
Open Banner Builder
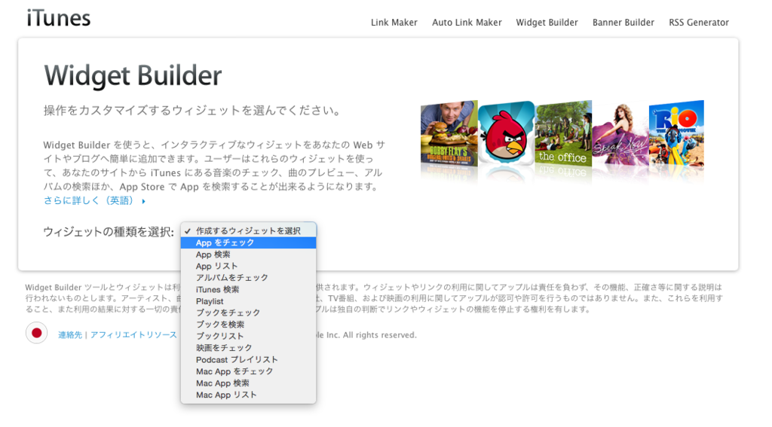click(623, 23)
